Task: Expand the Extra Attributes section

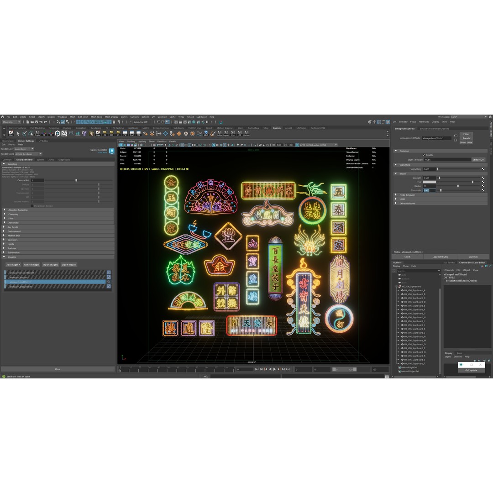Action: coord(396,203)
